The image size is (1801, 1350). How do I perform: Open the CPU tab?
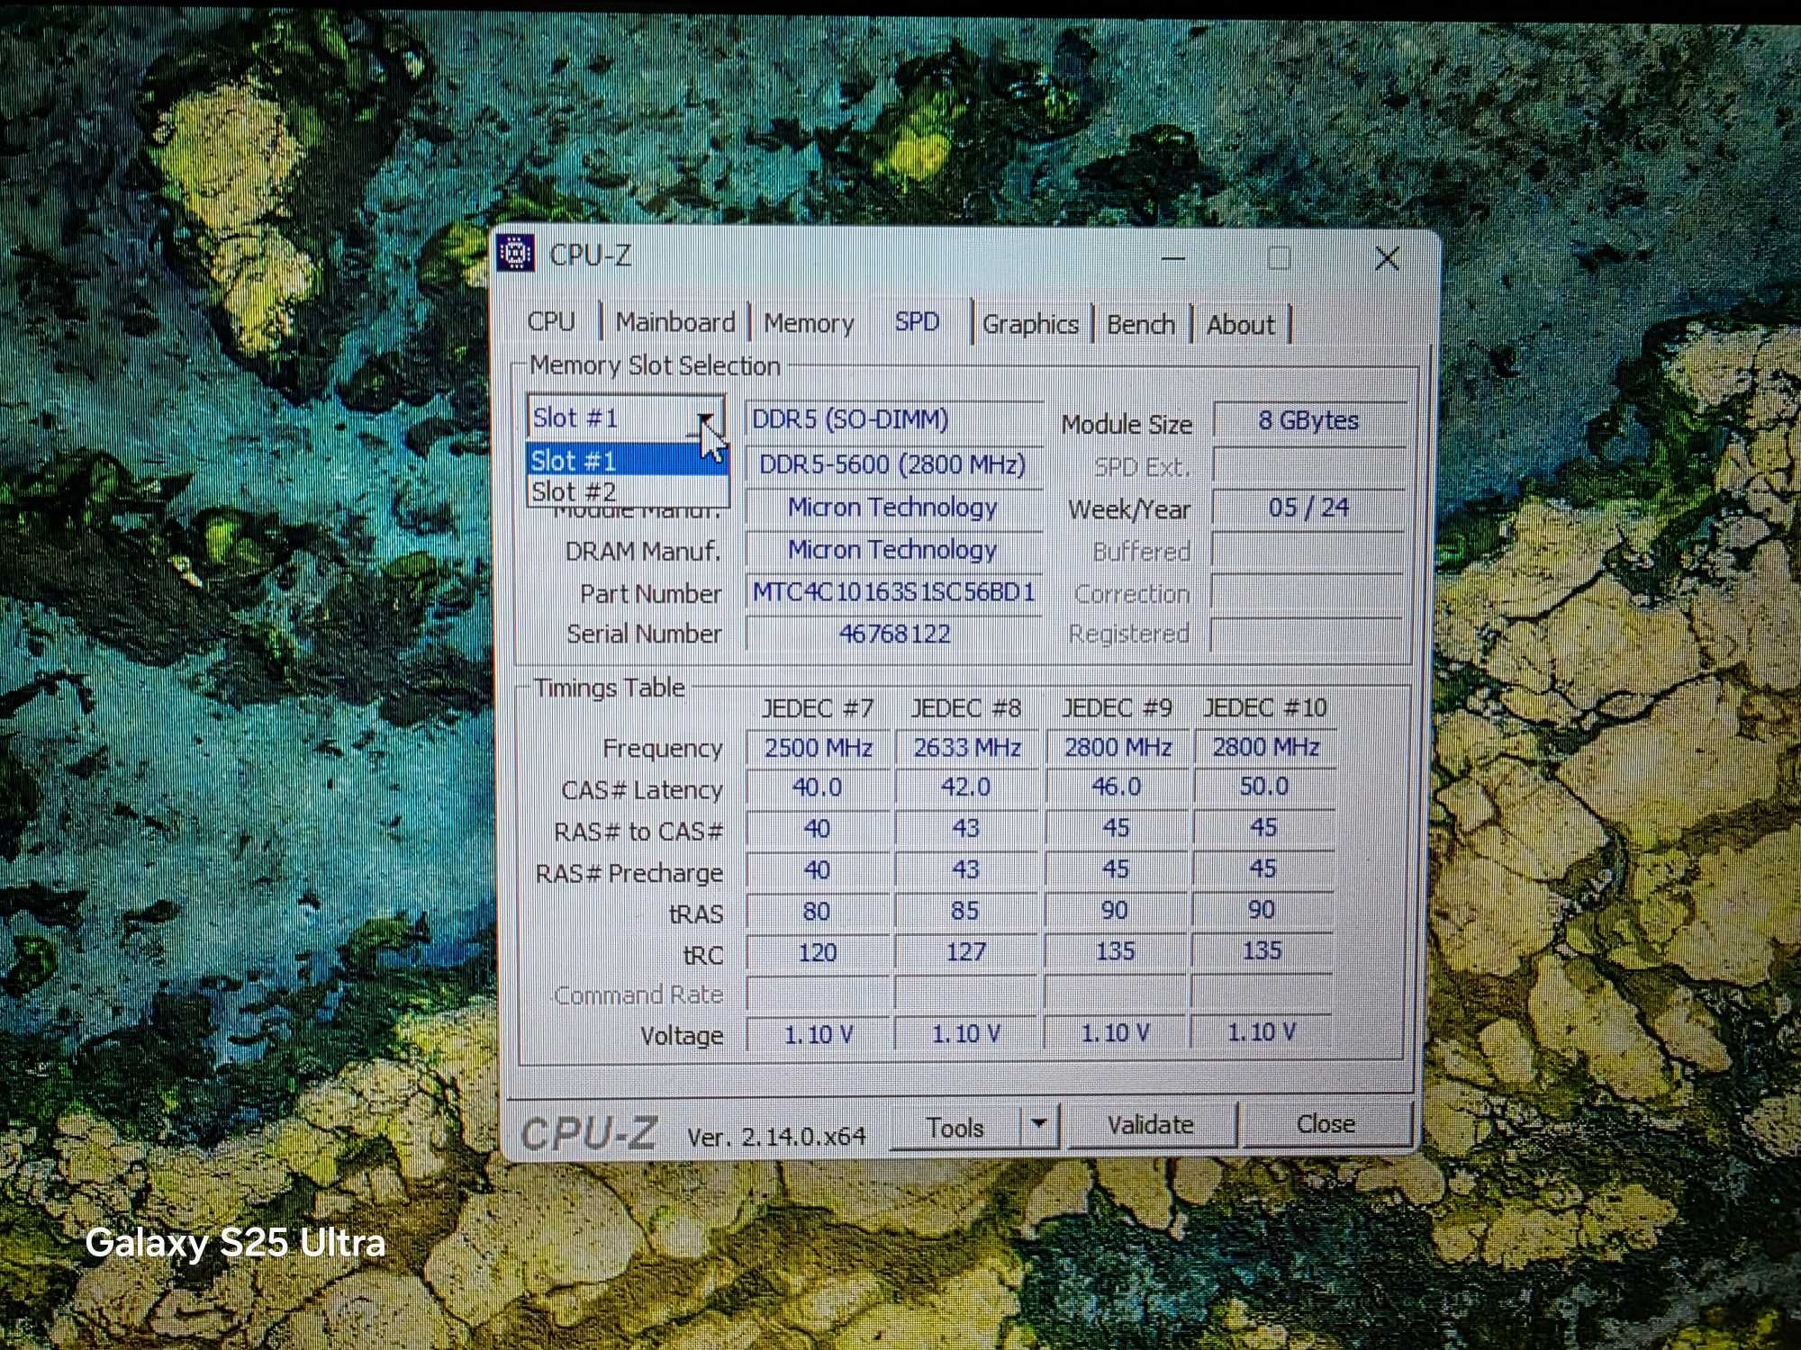551,321
